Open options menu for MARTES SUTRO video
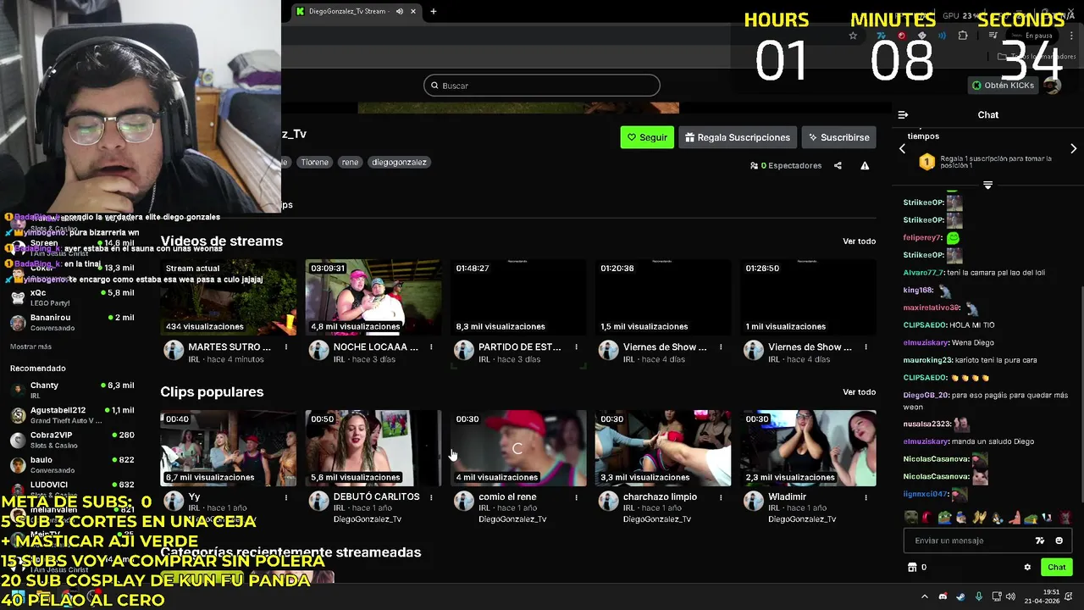The width and height of the screenshot is (1084, 610). [x=286, y=347]
